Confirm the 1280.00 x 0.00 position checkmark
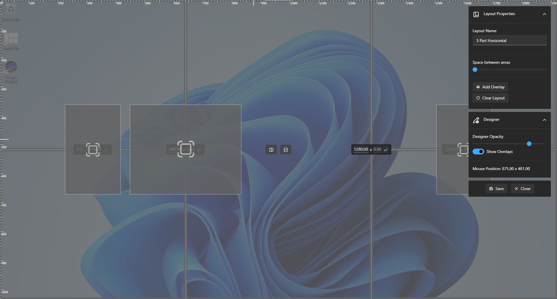The width and height of the screenshot is (557, 299). (x=386, y=149)
